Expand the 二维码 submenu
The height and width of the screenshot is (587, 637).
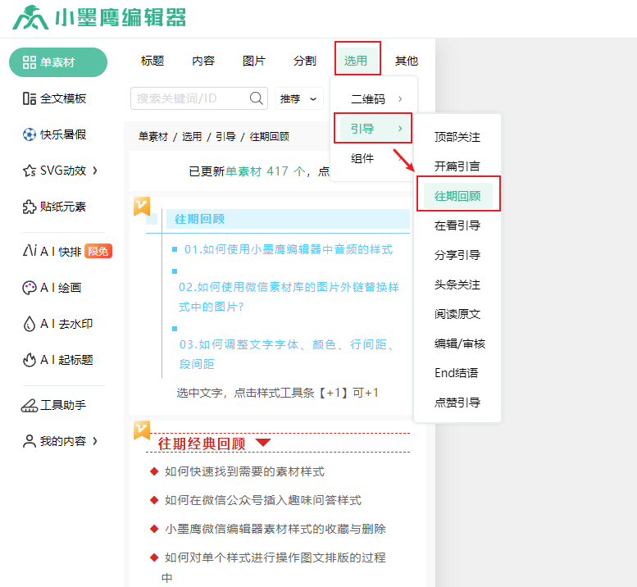point(374,99)
